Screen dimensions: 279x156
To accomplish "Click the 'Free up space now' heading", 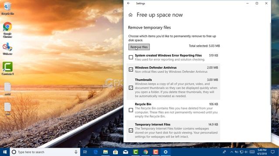I will (160, 15).
